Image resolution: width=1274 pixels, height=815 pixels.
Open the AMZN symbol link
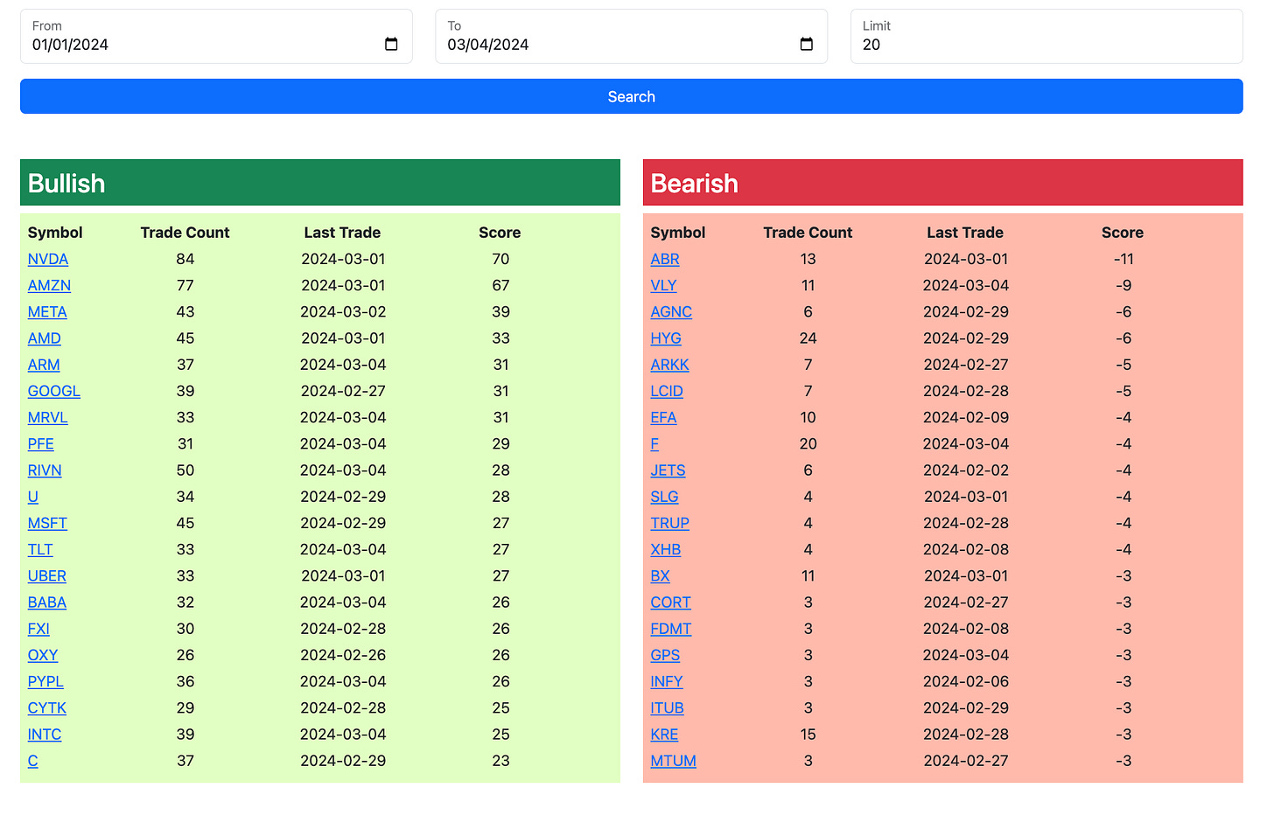click(49, 285)
